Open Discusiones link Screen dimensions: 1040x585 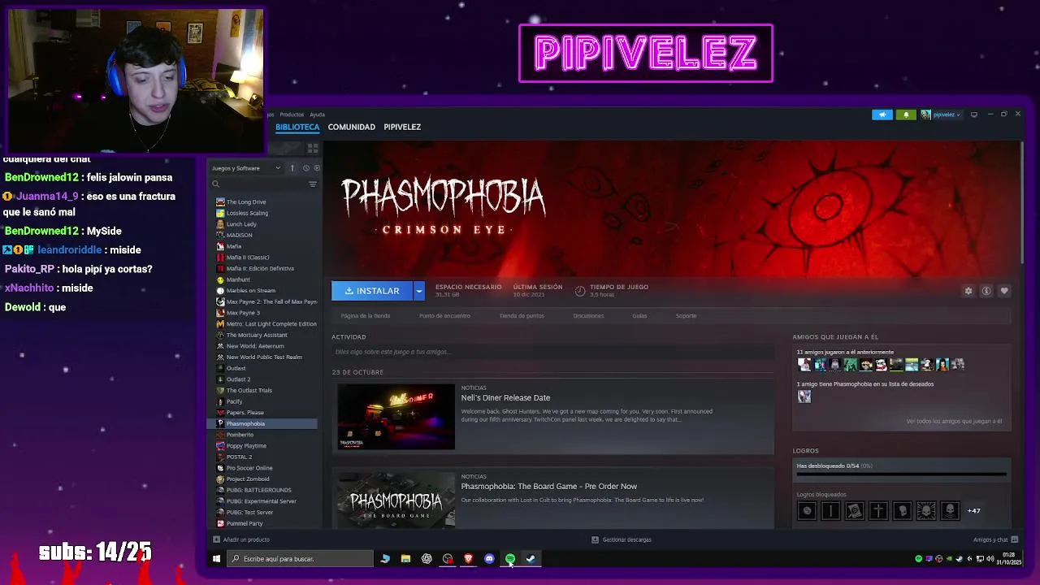pos(588,315)
